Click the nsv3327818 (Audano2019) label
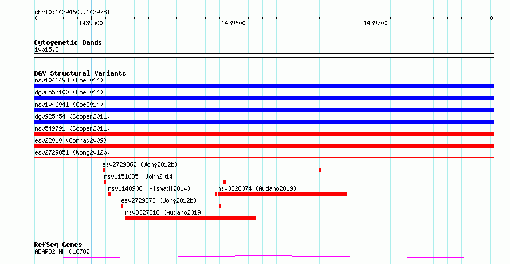This screenshot has width=510, height=264. pyautogui.click(x=164, y=212)
